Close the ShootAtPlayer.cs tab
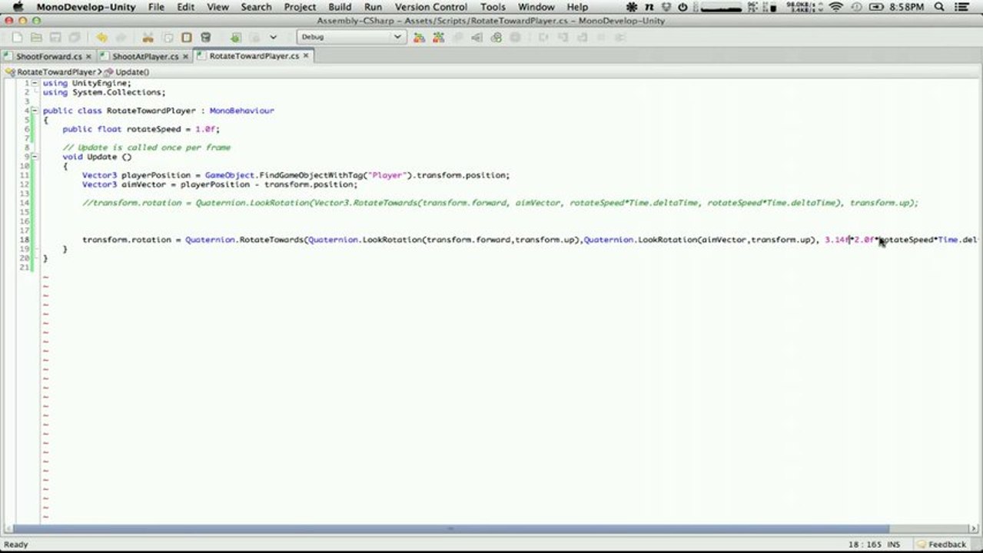 coord(184,56)
